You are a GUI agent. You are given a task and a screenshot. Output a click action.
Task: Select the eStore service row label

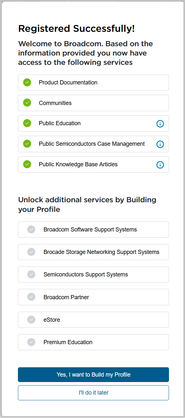(52, 320)
